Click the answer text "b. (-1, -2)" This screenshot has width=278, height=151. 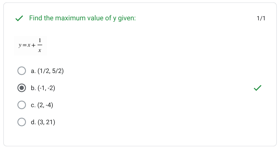43,88
